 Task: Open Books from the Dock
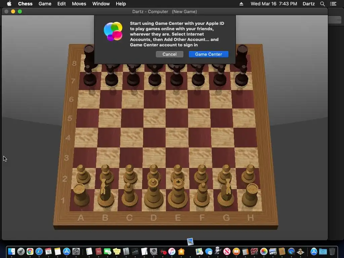point(236,251)
